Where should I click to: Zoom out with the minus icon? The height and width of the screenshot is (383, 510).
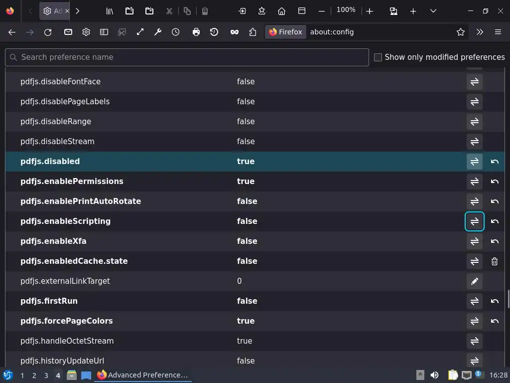point(322,11)
